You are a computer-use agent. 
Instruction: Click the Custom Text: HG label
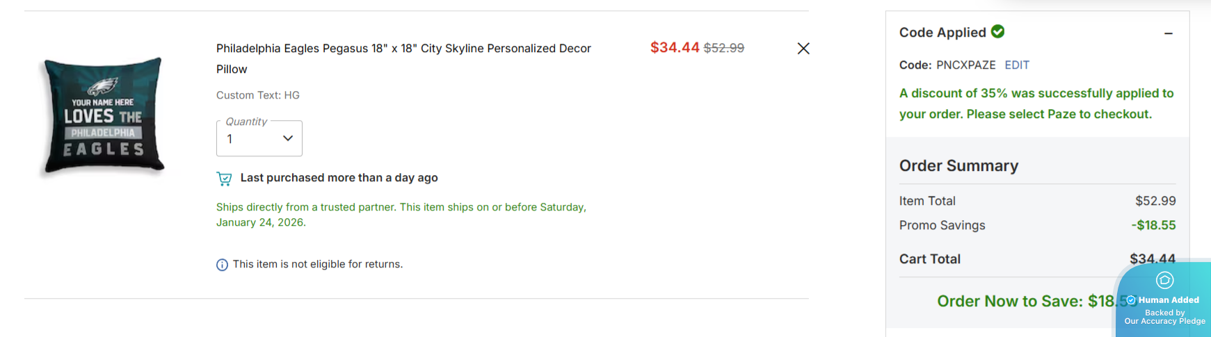click(257, 95)
